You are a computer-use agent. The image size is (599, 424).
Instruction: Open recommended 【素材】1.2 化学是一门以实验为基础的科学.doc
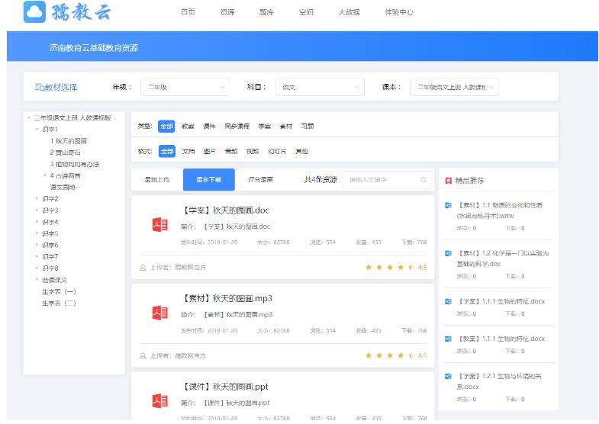[x=503, y=259]
